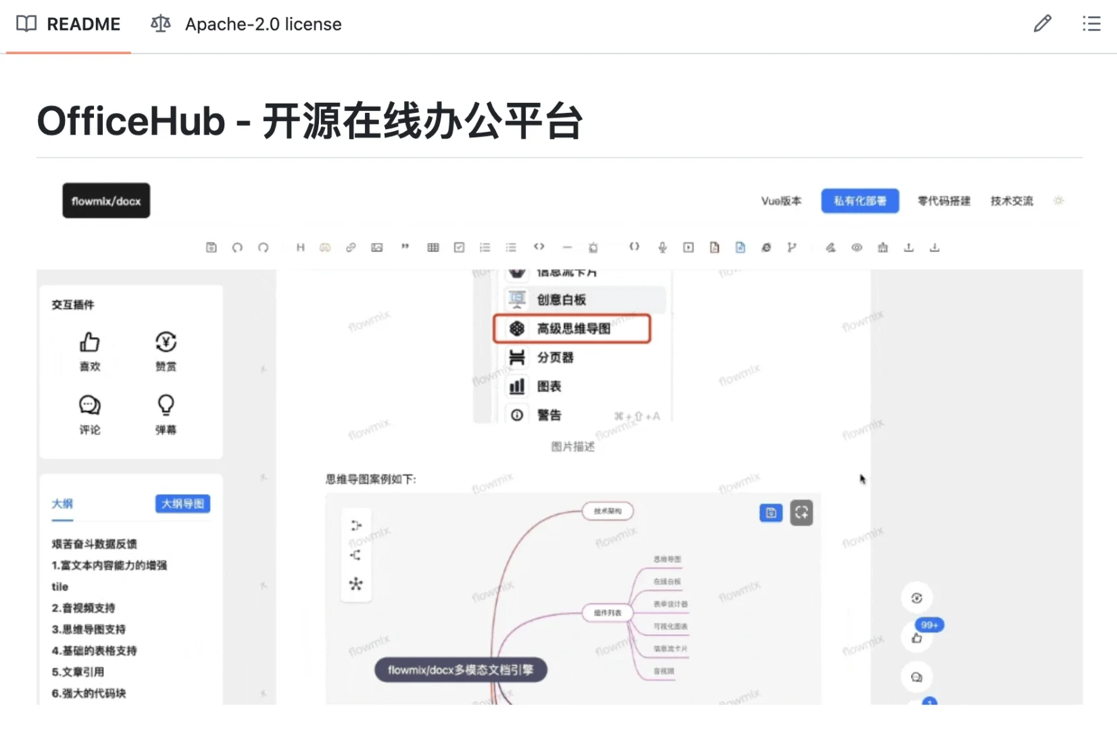Open the heading H formatting option

pyautogui.click(x=300, y=247)
